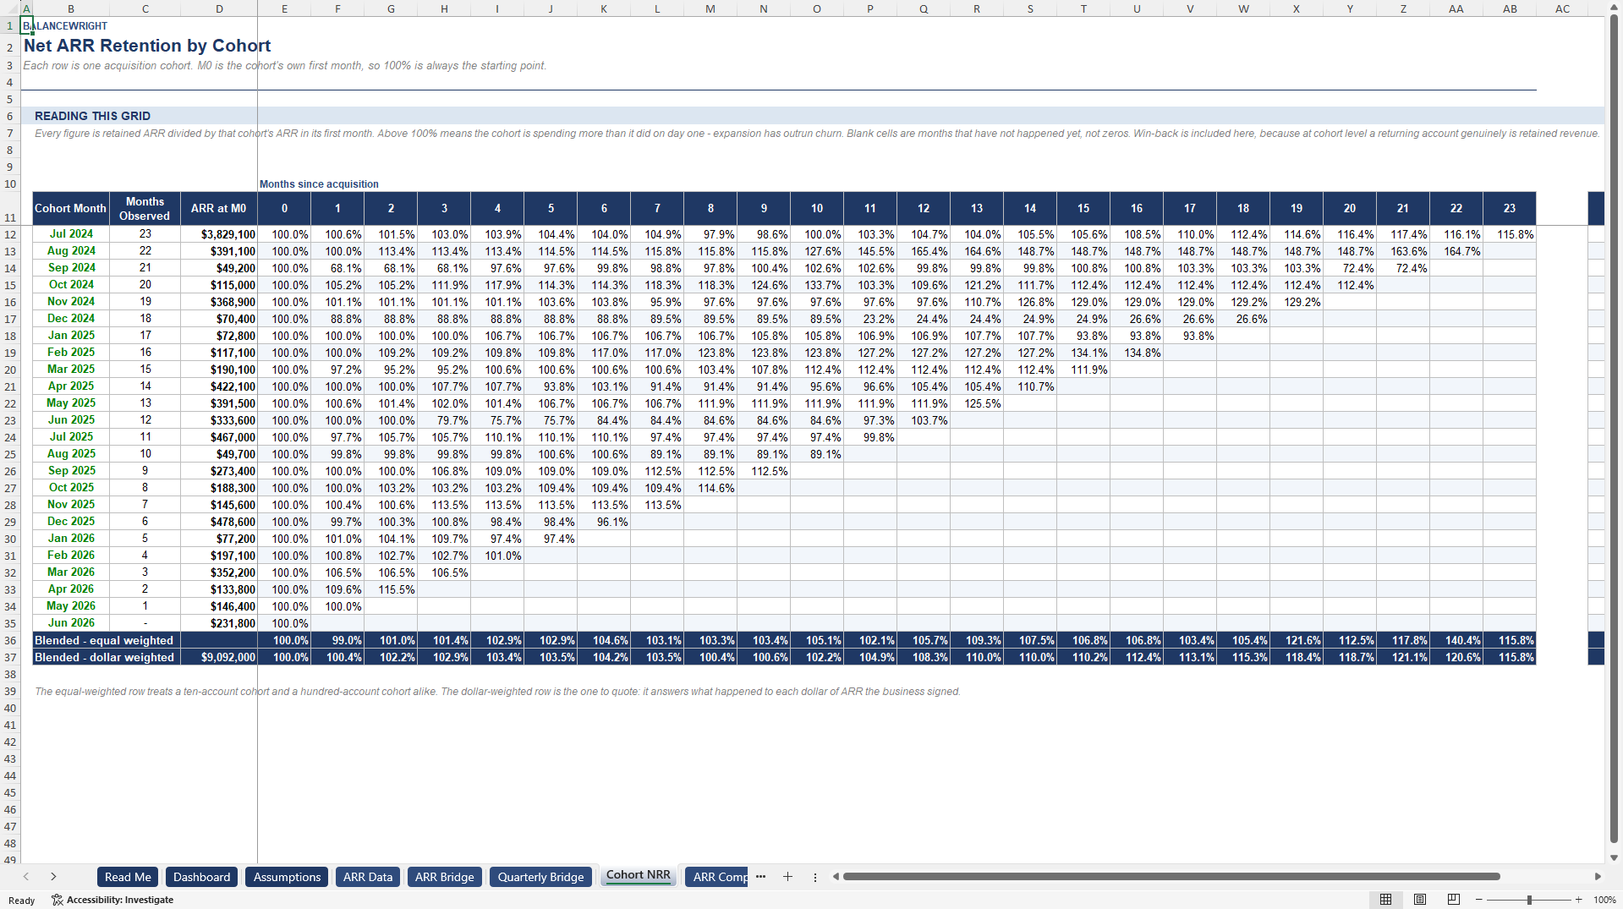Open hidden sheet tabs ellipsis
Screen dimensions: 1623x909
click(x=760, y=877)
